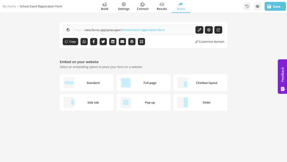Switch to the Settings tab
The image size is (287, 162).
(123, 6)
